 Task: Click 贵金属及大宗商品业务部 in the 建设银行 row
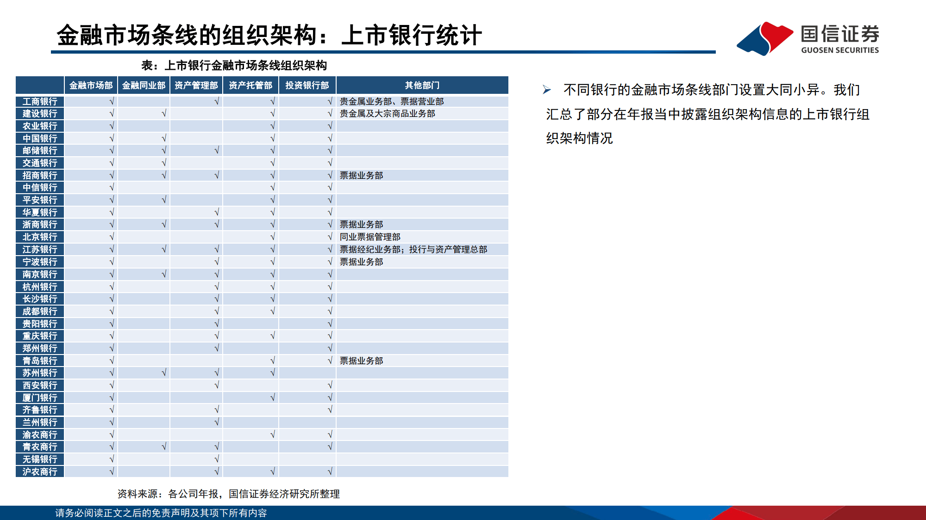[x=388, y=114]
